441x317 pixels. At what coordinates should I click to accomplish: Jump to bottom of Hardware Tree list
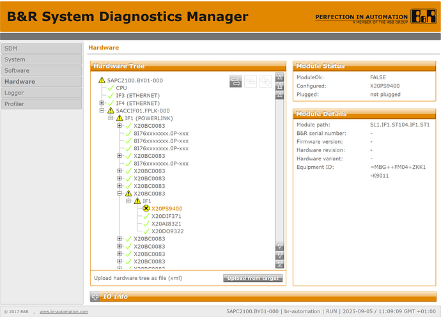click(x=279, y=264)
